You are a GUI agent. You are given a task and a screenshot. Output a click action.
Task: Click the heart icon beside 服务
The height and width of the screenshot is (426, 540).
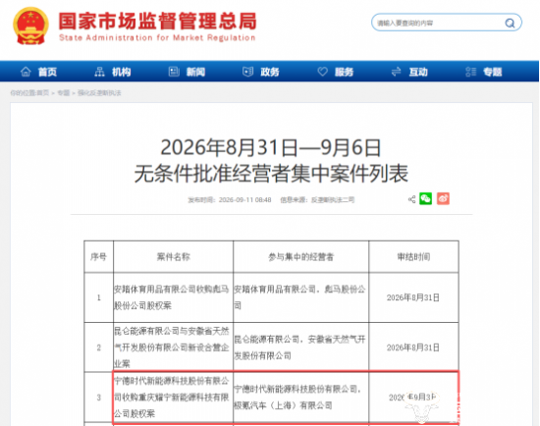pos(322,72)
